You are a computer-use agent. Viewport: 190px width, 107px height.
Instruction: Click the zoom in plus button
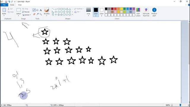click(x=189, y=105)
